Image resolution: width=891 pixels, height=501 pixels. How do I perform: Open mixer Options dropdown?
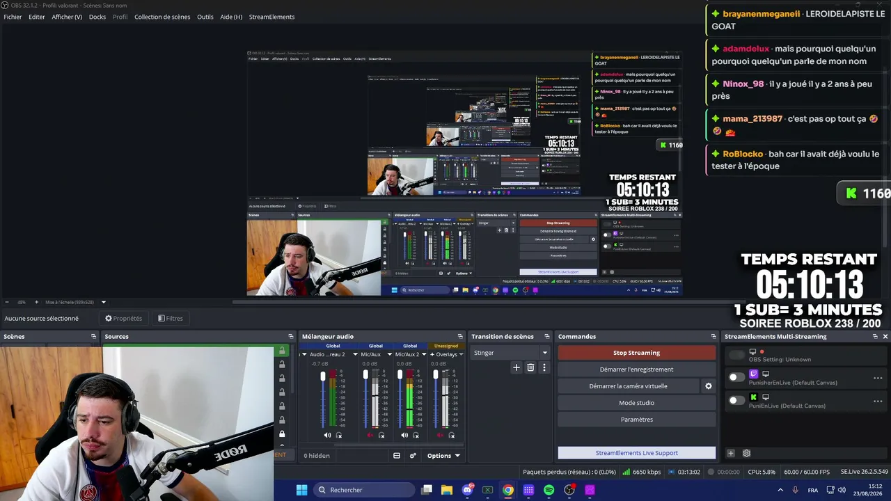coord(443,456)
